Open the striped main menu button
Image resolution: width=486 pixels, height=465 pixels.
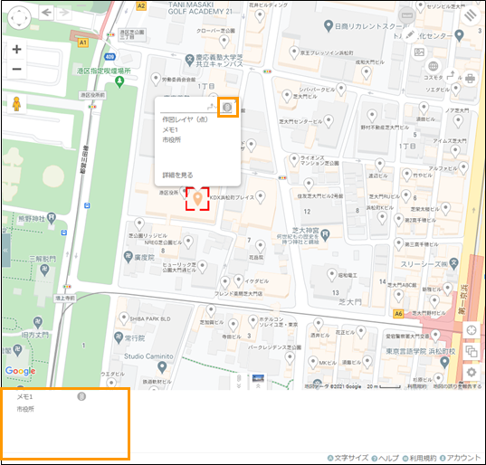[x=471, y=14]
